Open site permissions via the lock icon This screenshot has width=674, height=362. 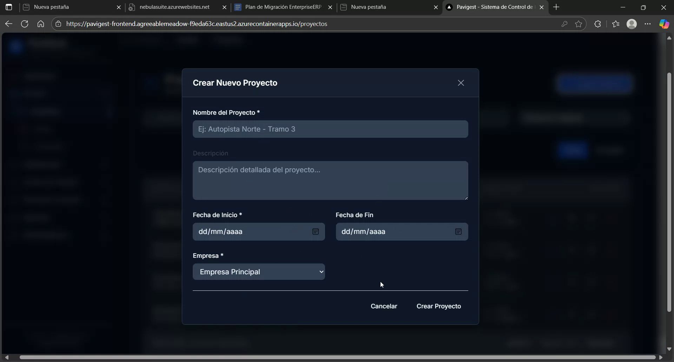pos(58,24)
